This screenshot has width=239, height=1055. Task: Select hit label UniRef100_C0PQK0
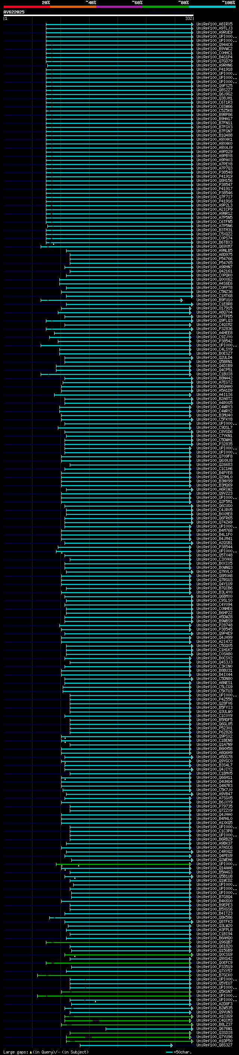click(x=214, y=275)
